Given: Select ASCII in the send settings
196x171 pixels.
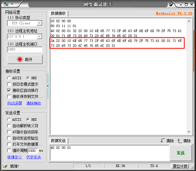Looking at the screenshot, I should [x=14, y=120].
